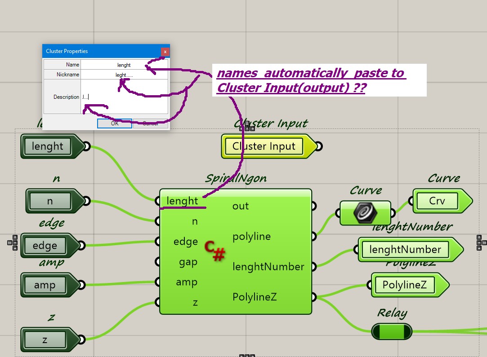Image resolution: width=487 pixels, height=357 pixels.
Task: Click the gear icon on the Curve component
Action: [x=365, y=213]
